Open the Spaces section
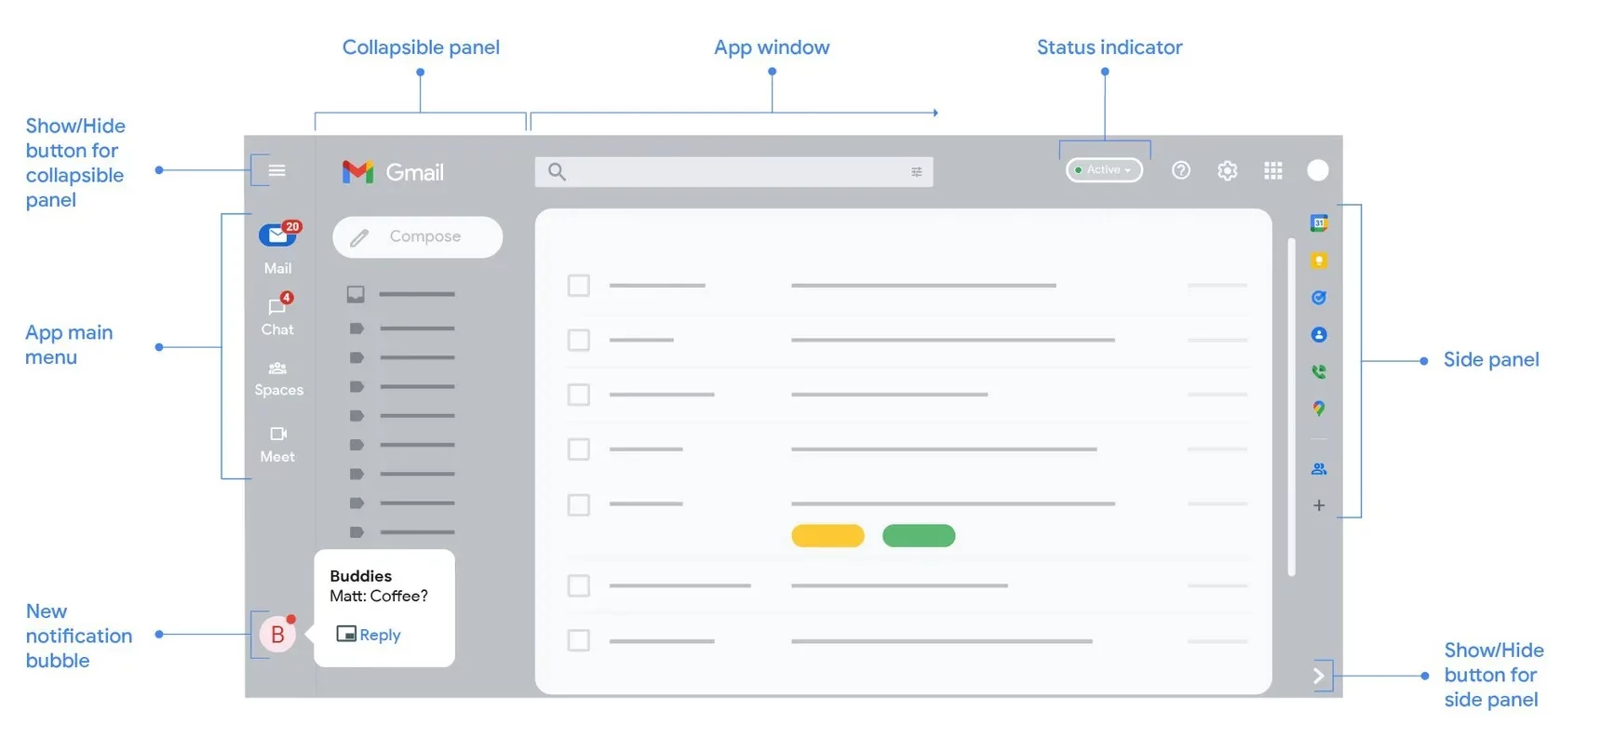The height and width of the screenshot is (738, 1601). [x=278, y=378]
